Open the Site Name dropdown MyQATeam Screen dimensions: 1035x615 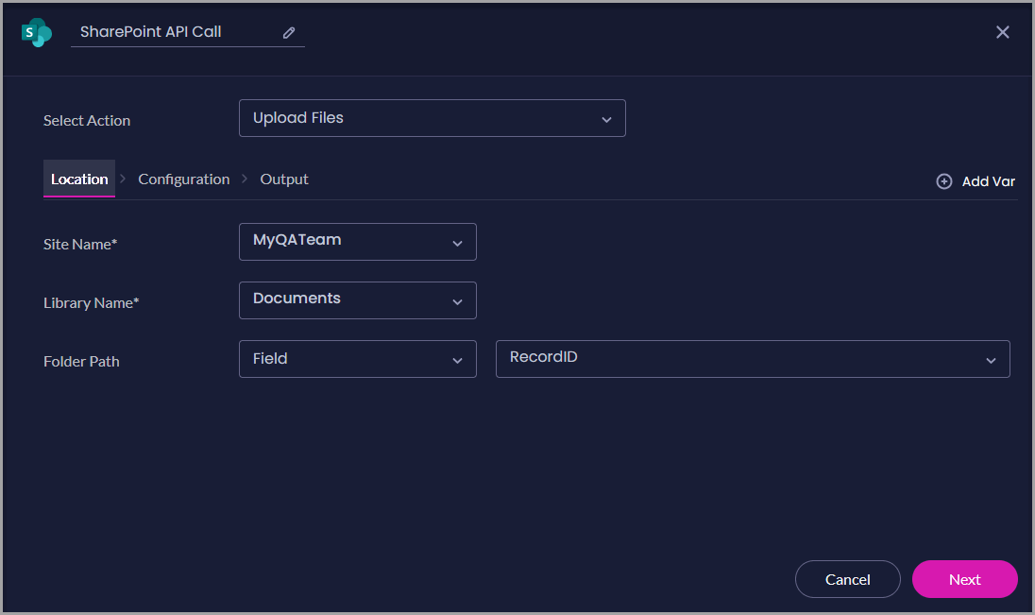(357, 242)
